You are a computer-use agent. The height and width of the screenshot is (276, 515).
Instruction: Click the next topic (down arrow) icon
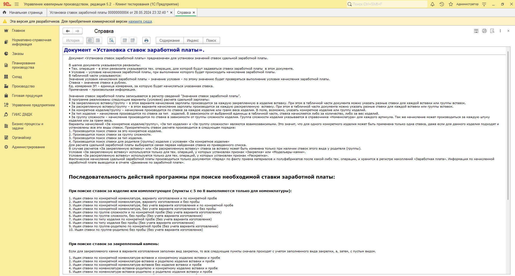point(133,40)
